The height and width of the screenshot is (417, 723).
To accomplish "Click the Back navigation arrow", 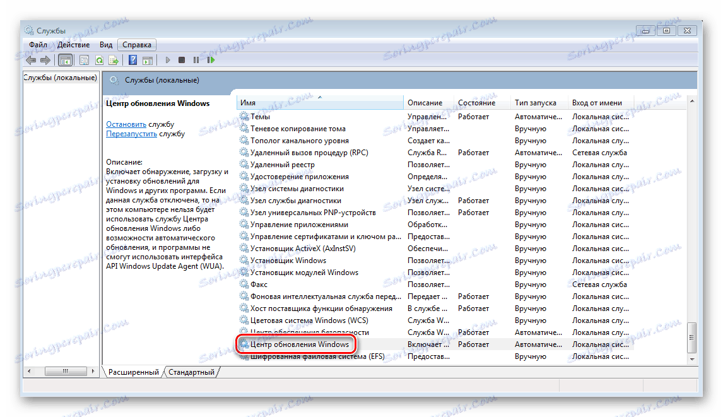I will pos(31,60).
